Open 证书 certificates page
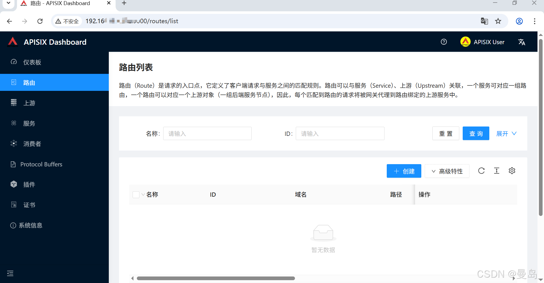The image size is (544, 283). pyautogui.click(x=54, y=205)
